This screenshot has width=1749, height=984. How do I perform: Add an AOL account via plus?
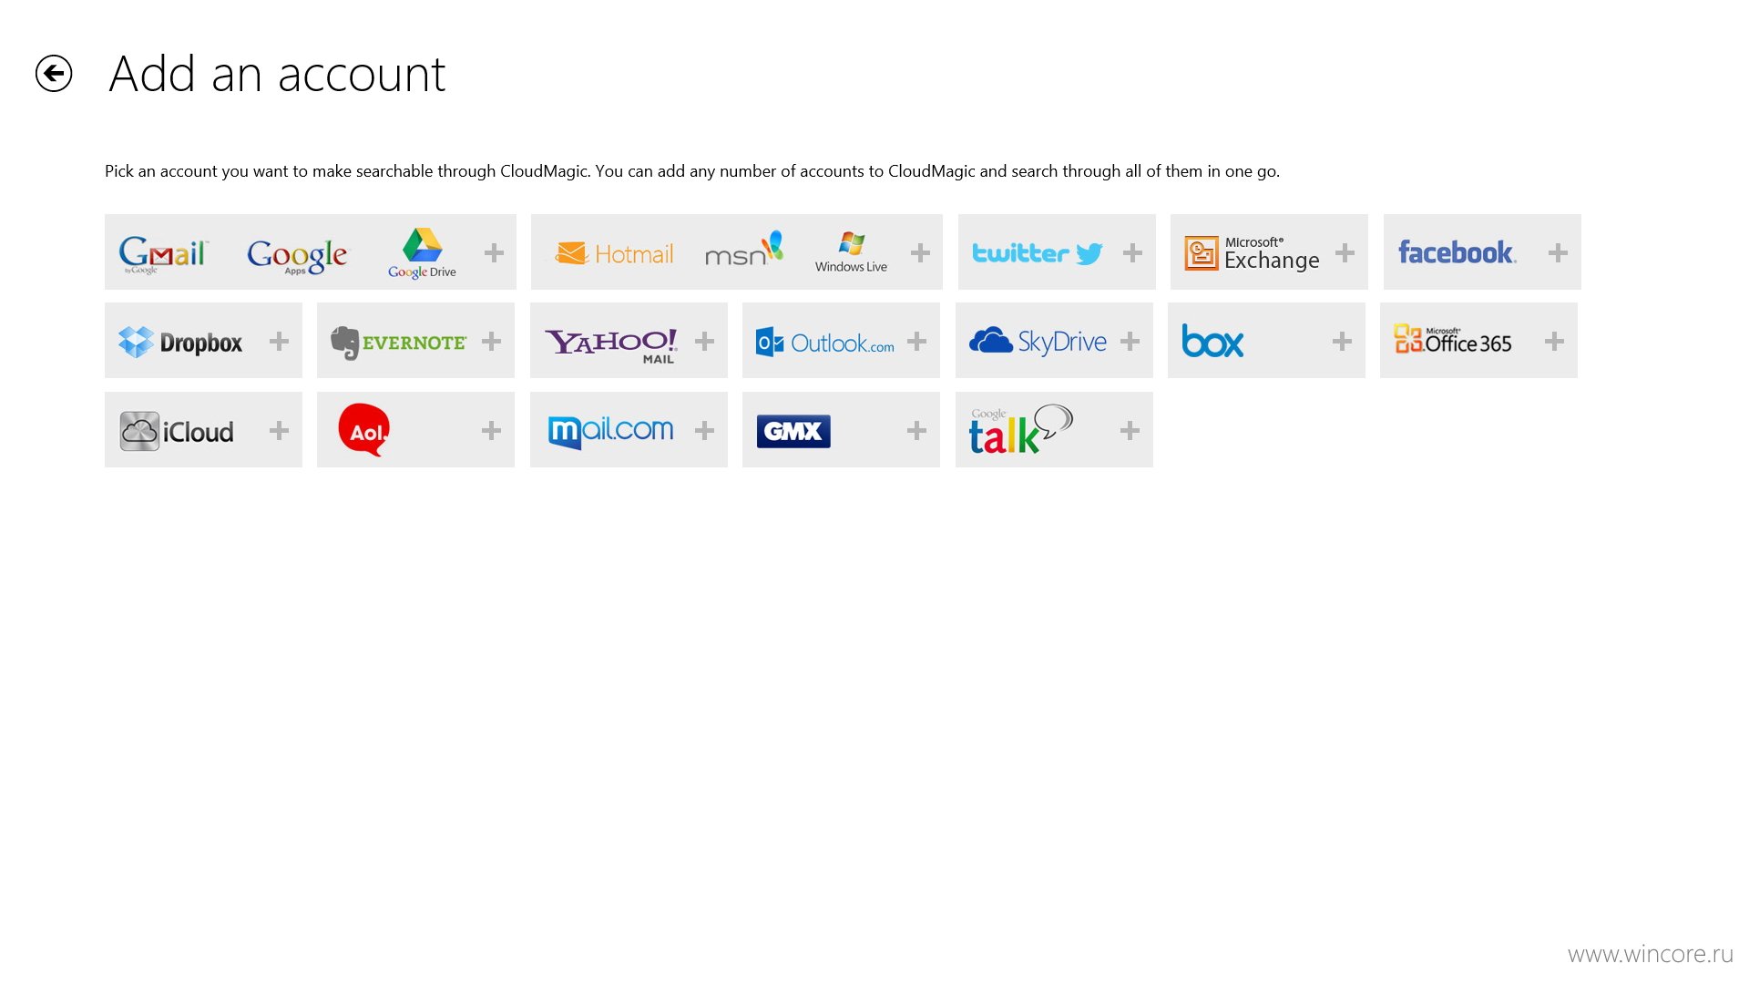[491, 430]
